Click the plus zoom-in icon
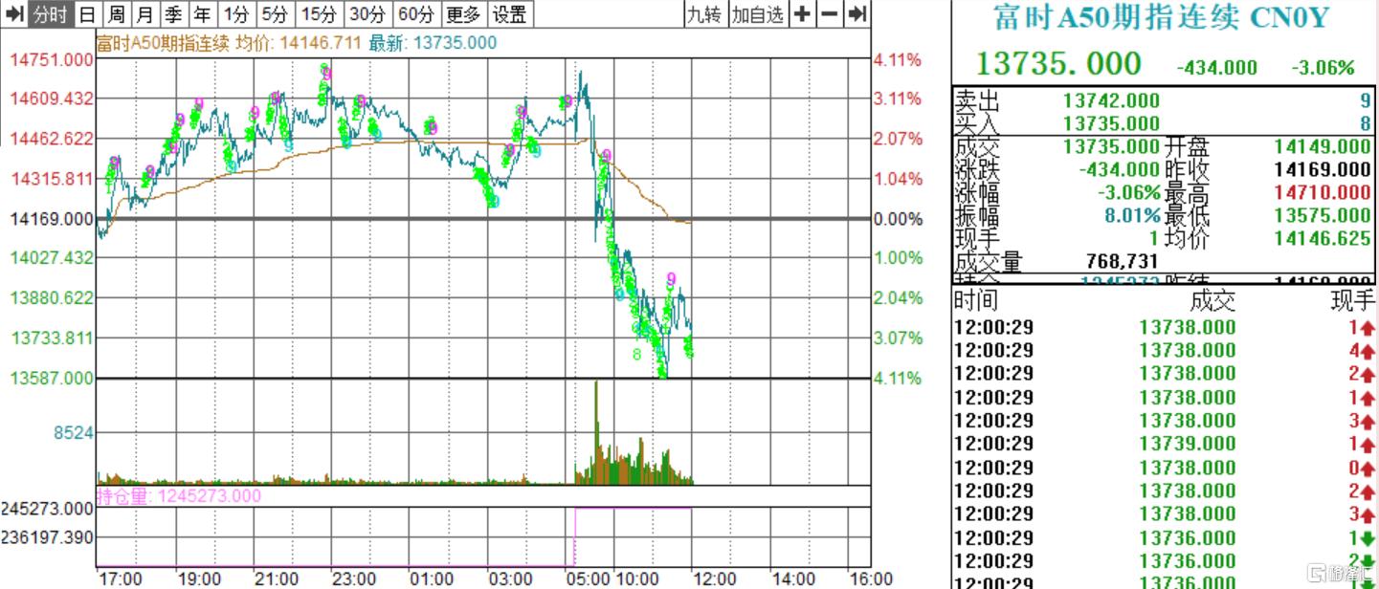Image resolution: width=1379 pixels, height=589 pixels. click(802, 14)
